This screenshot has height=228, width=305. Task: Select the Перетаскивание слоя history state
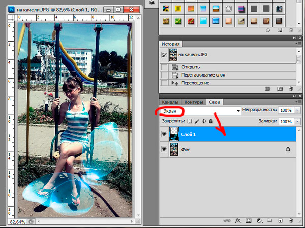pyautogui.click(x=228, y=75)
